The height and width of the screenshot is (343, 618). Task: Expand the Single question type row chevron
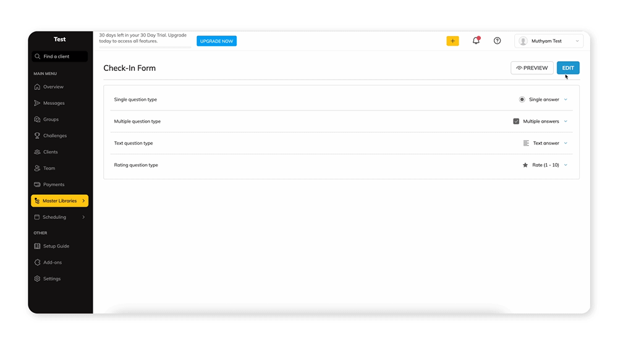click(565, 99)
